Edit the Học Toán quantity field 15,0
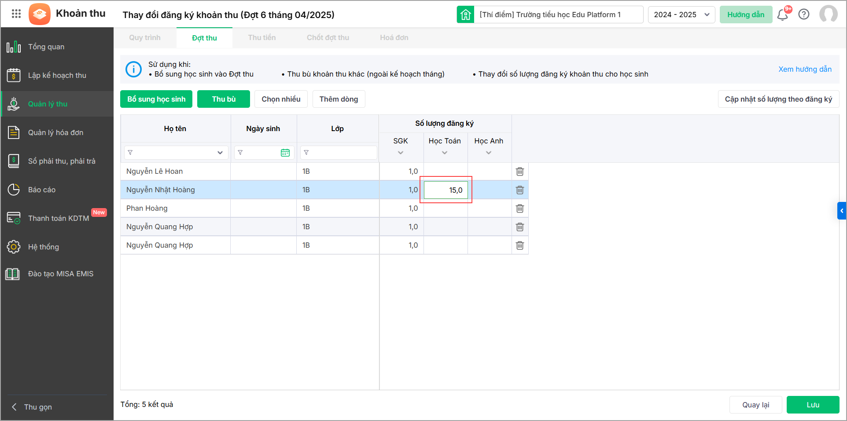The height and width of the screenshot is (421, 847). (x=446, y=190)
